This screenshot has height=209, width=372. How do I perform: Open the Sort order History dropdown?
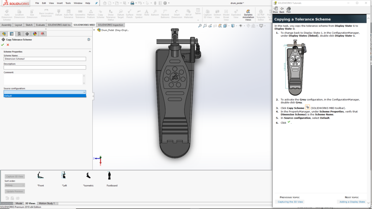15,185
